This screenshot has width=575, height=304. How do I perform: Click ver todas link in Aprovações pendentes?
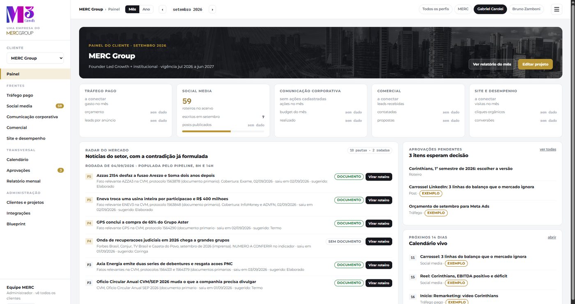548,149
